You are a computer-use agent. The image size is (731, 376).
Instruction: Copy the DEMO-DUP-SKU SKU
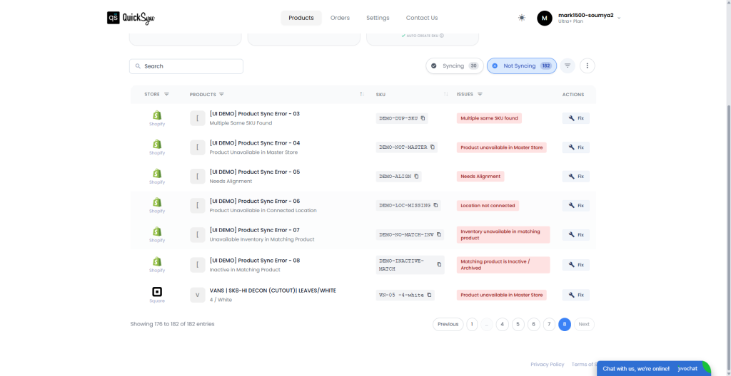pyautogui.click(x=423, y=118)
